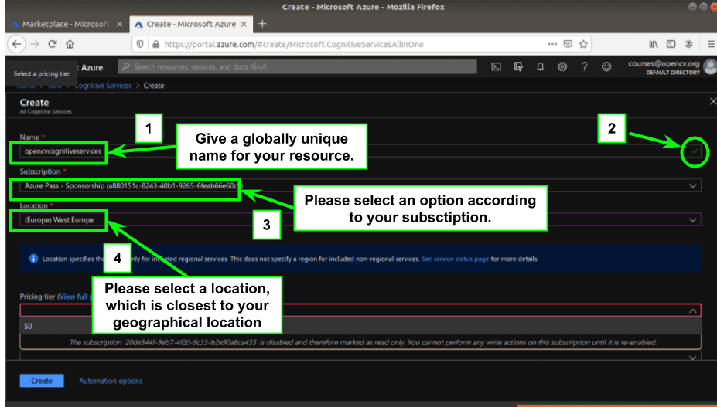Open Azure portal settings gear
The image size is (717, 407).
(x=562, y=66)
